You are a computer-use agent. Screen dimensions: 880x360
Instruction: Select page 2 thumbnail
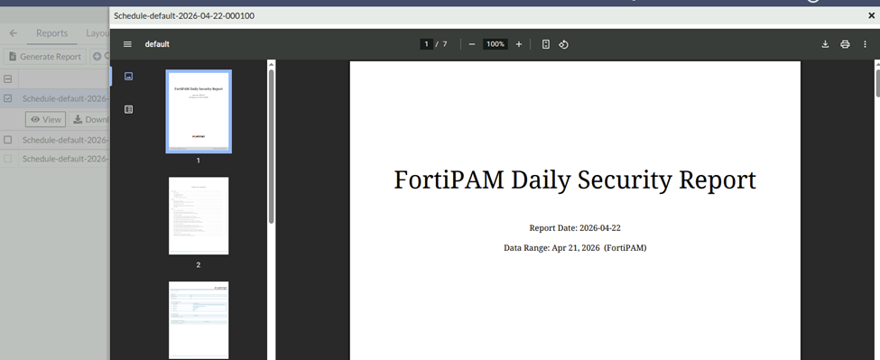(199, 216)
